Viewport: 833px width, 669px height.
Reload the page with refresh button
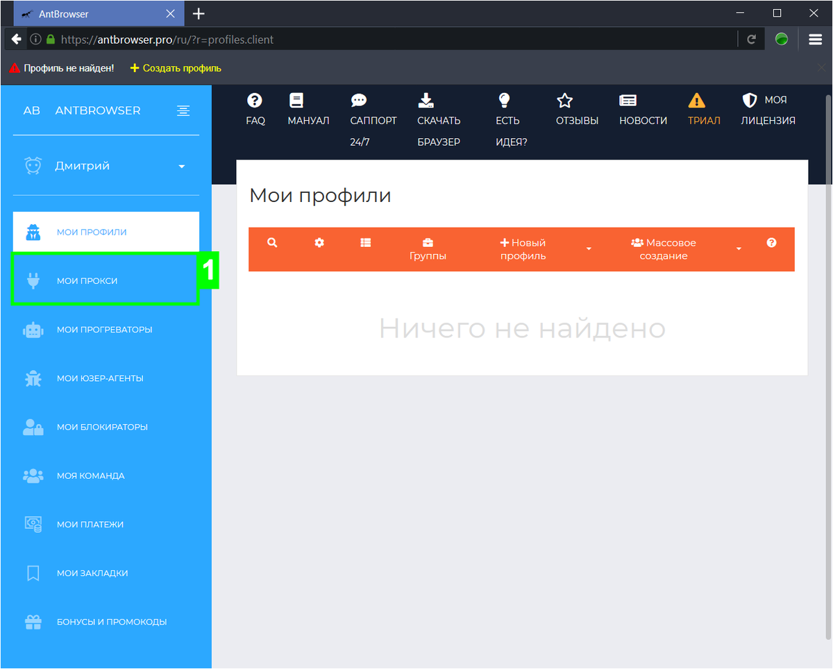point(751,40)
